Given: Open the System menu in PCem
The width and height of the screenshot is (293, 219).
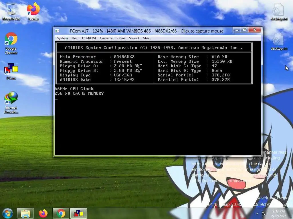Looking at the screenshot, I should tap(62, 38).
